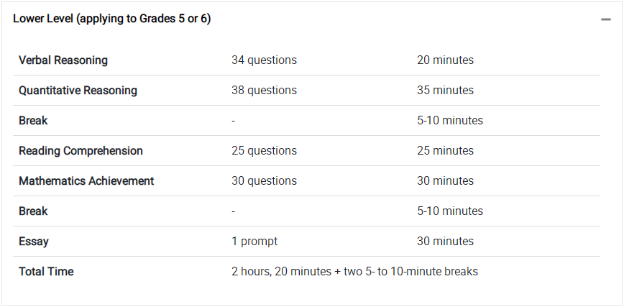Screen dimensions: 624x307
Task: Click the Quantitative Reasoning row label
Action: point(78,91)
